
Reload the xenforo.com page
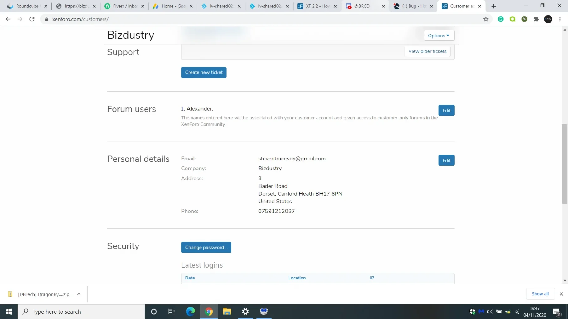32,19
